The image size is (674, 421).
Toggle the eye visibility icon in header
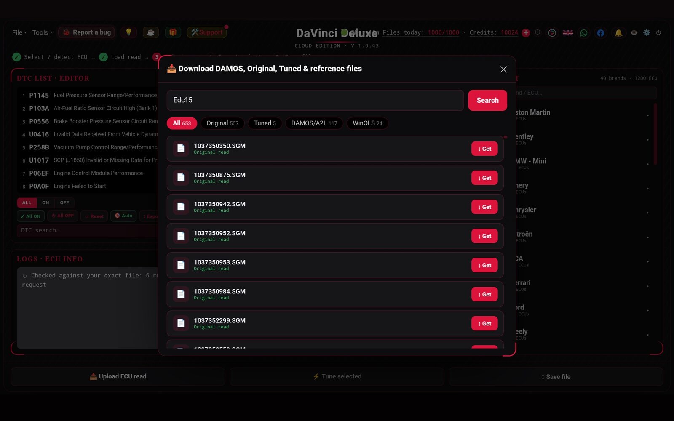(634, 32)
